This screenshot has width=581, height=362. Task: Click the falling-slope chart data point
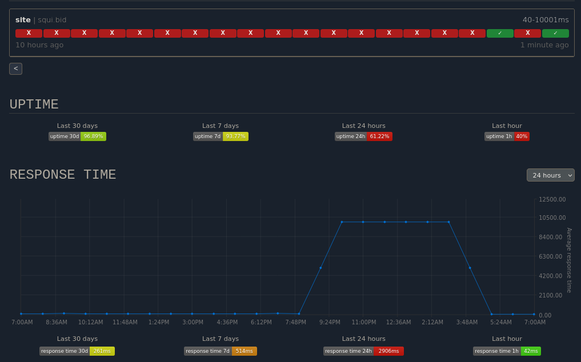[470, 268]
